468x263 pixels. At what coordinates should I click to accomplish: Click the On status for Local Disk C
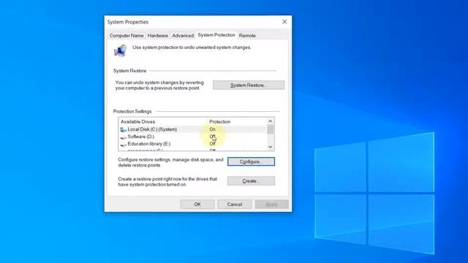pos(212,129)
